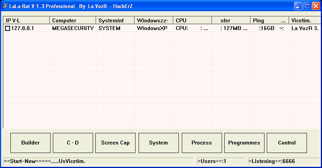Viewport: 322px width, 168px height.
Task: Open the System button
Action: pos(158,143)
